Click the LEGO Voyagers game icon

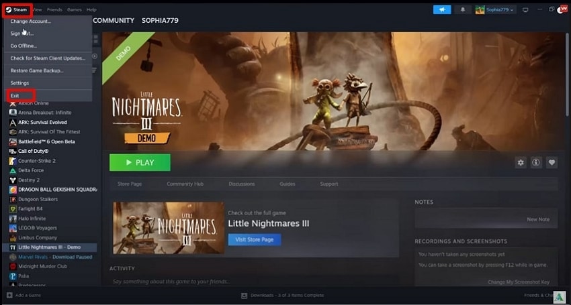pyautogui.click(x=13, y=228)
